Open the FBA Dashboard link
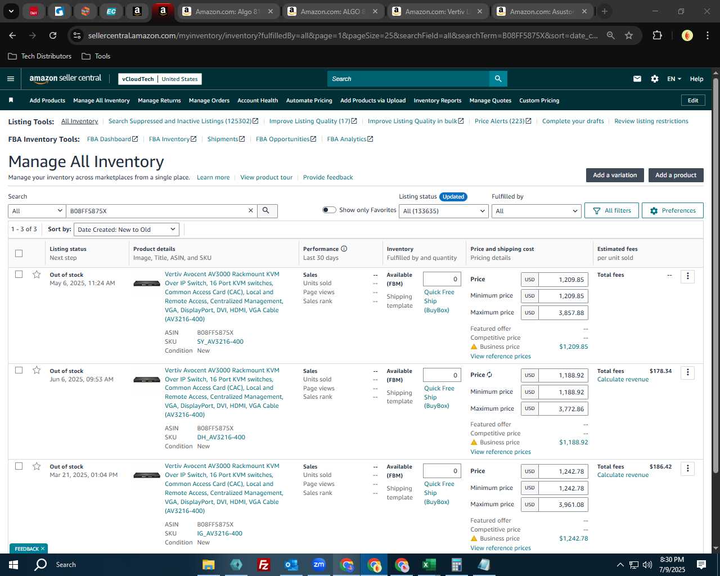 112,139
